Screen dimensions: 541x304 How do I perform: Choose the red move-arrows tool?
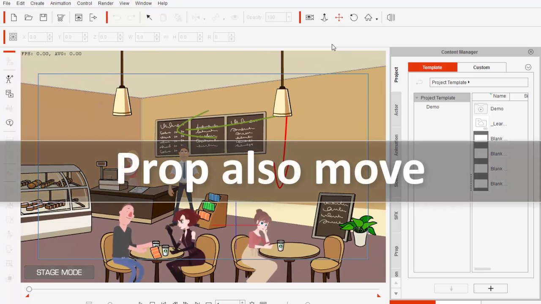click(339, 17)
